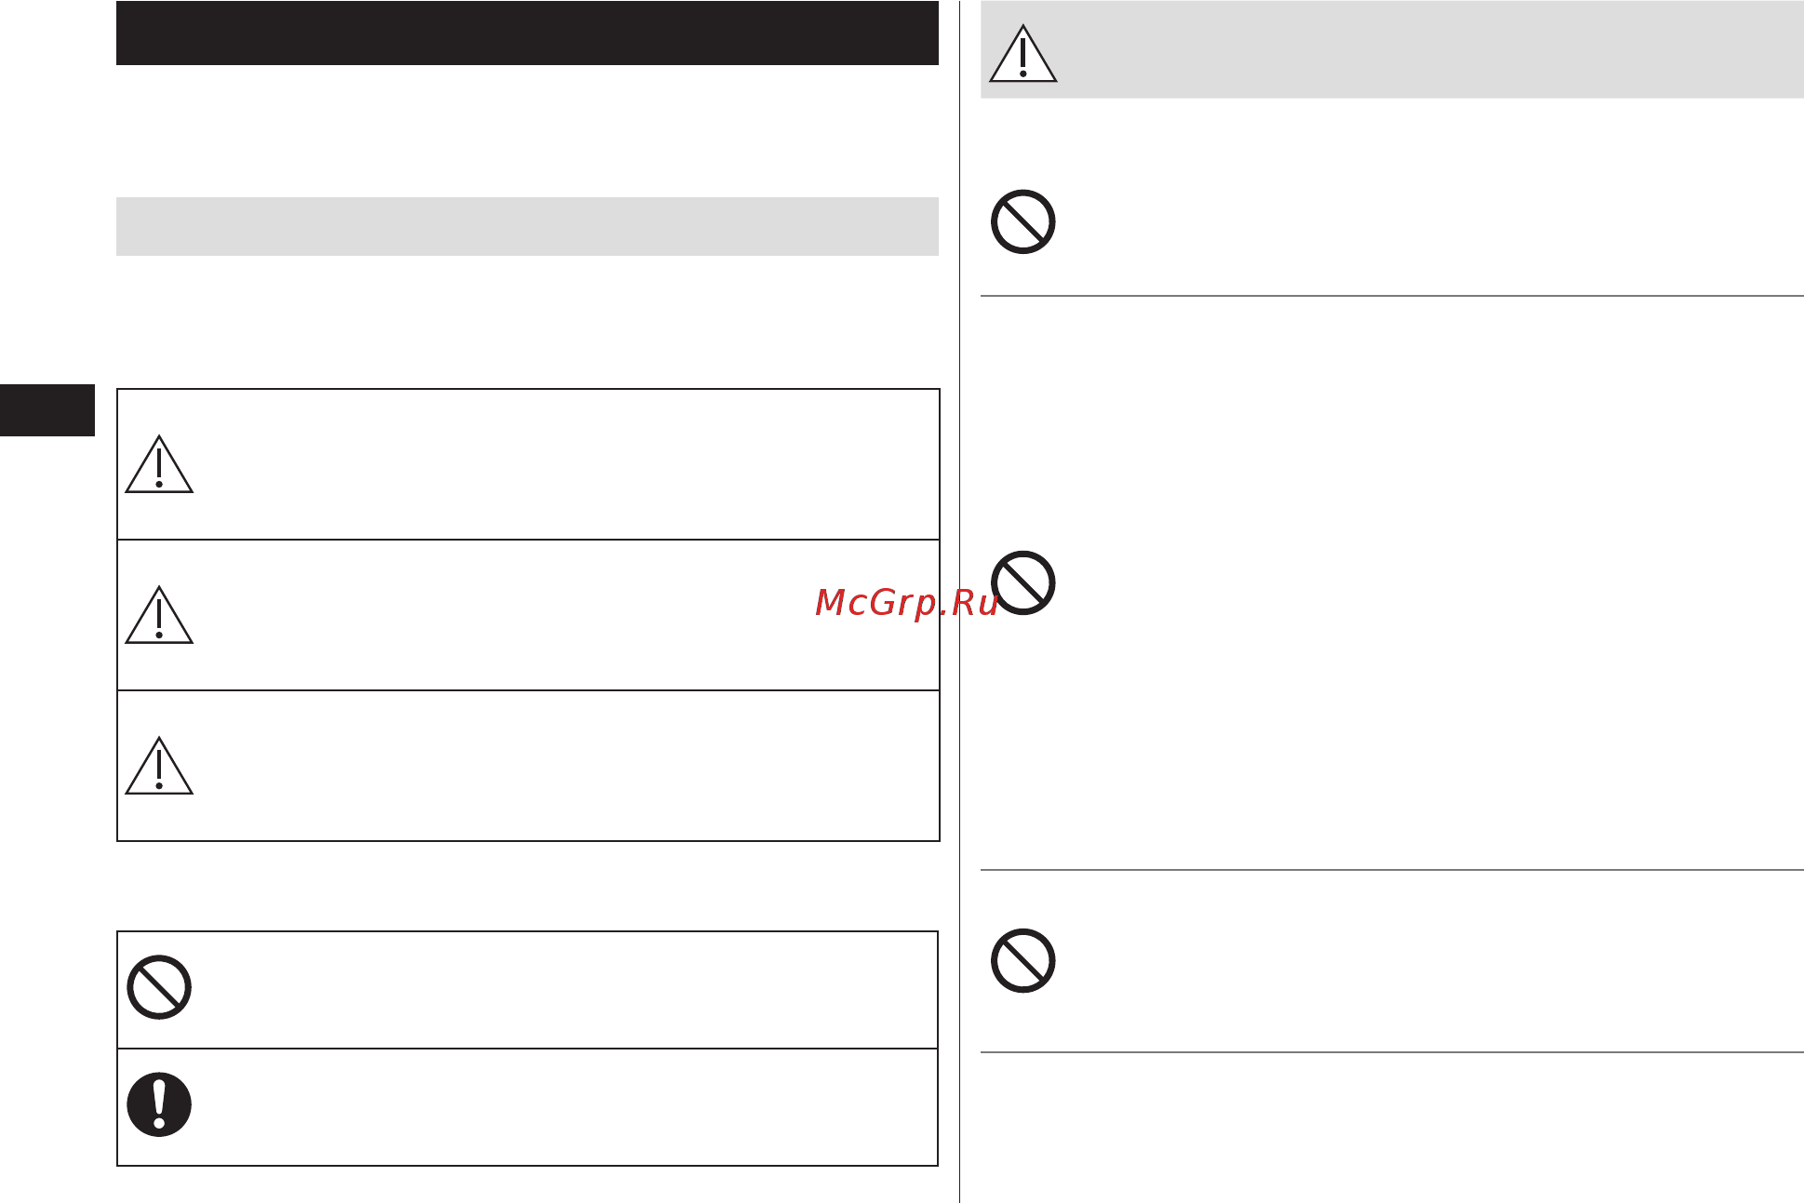The image size is (1804, 1203).
Task: Select warning triangle in middle row of three-row table
Action: (x=159, y=615)
